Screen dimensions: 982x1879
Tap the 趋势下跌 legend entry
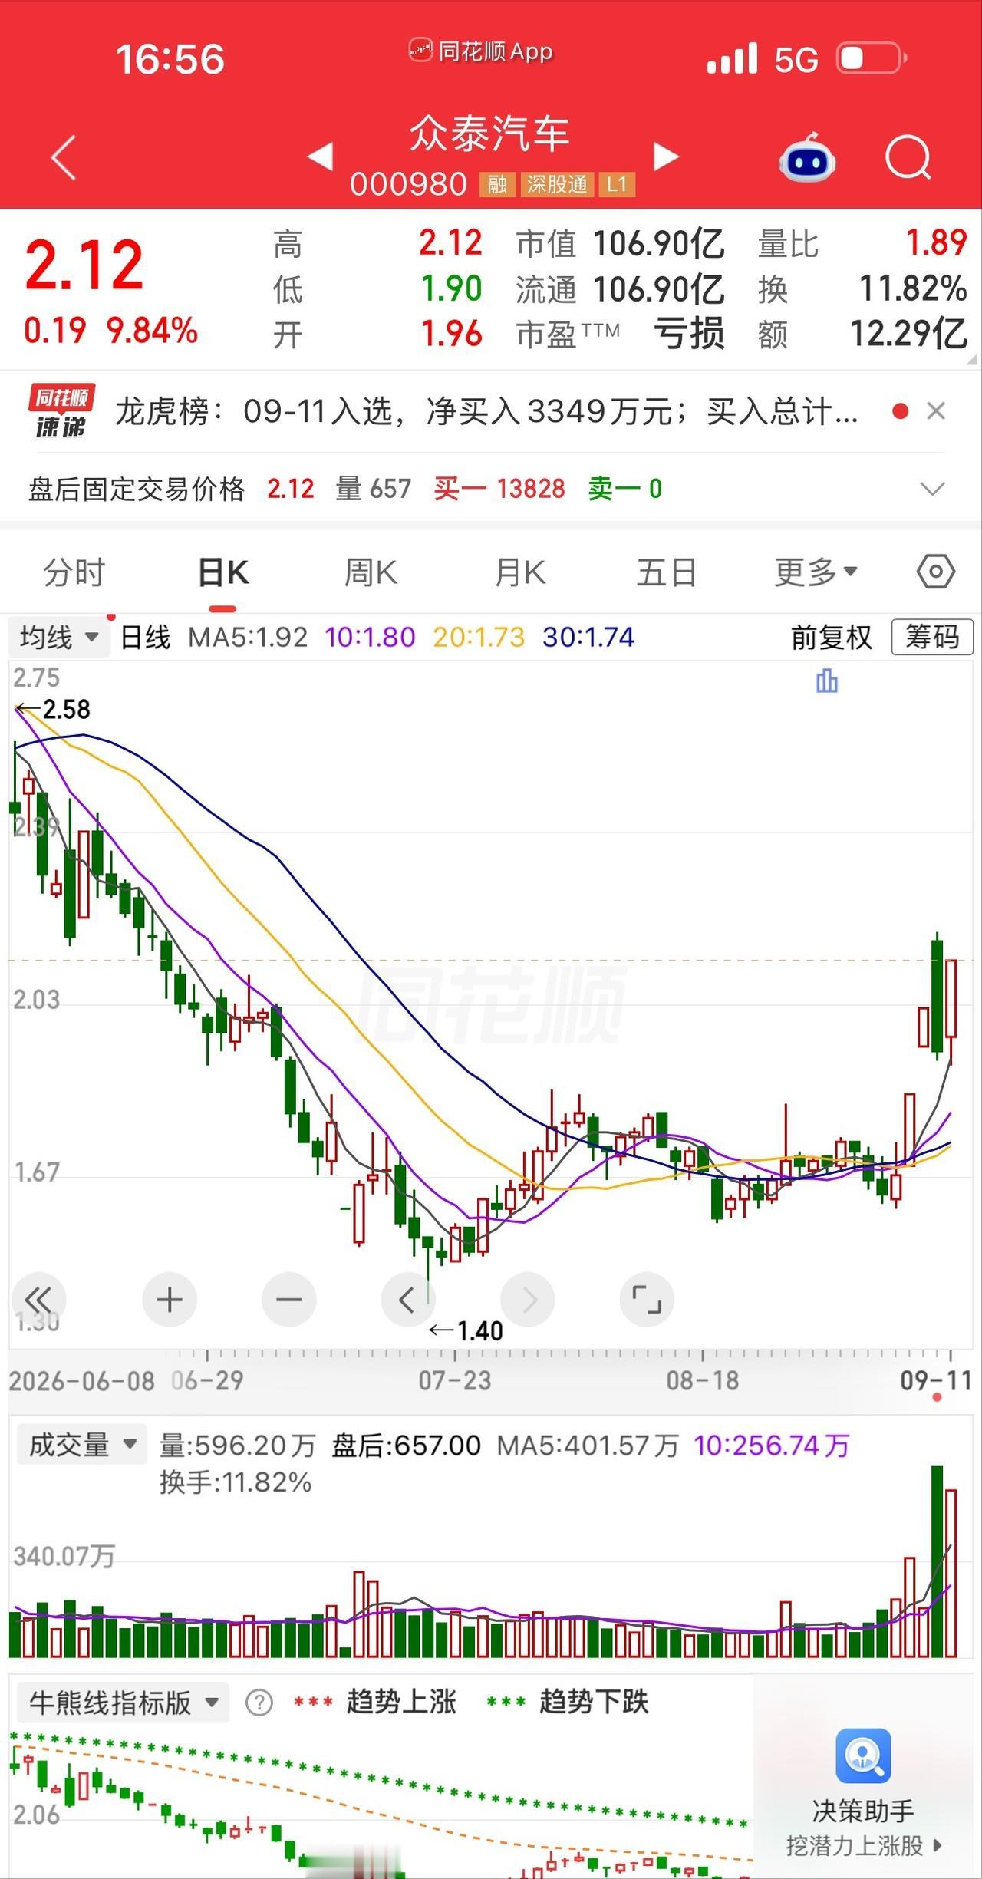click(568, 1702)
